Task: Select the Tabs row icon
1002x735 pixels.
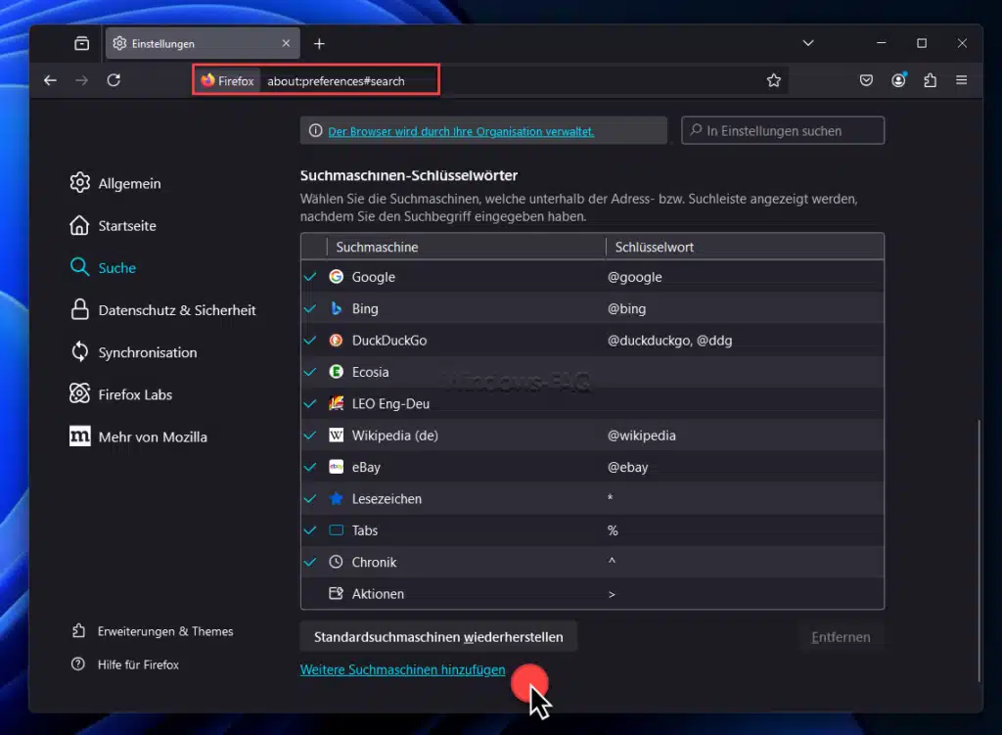Action: 337,530
